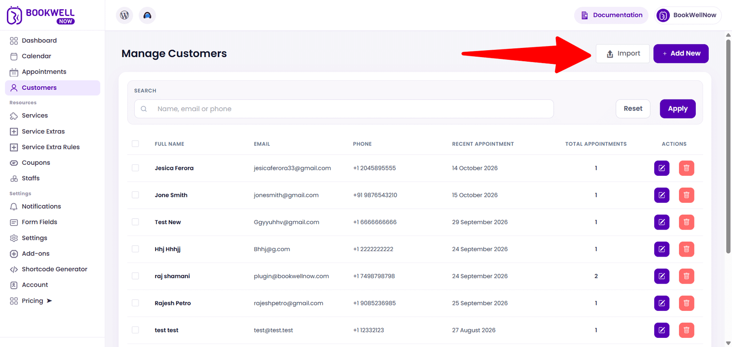Check the Jone Smith row checkbox
This screenshot has width=732, height=347.
click(x=135, y=195)
